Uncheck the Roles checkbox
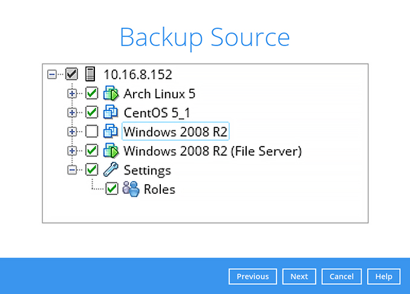Screen dimensions: 410x294 tap(112, 189)
